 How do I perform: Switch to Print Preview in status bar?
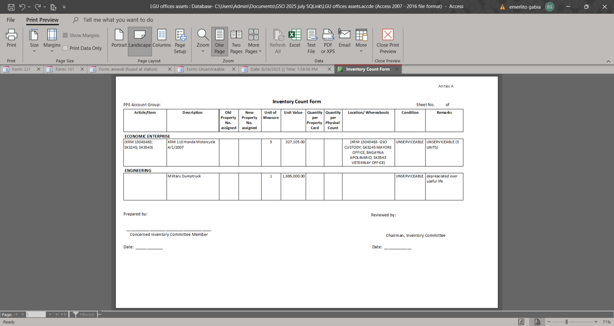pos(537,322)
